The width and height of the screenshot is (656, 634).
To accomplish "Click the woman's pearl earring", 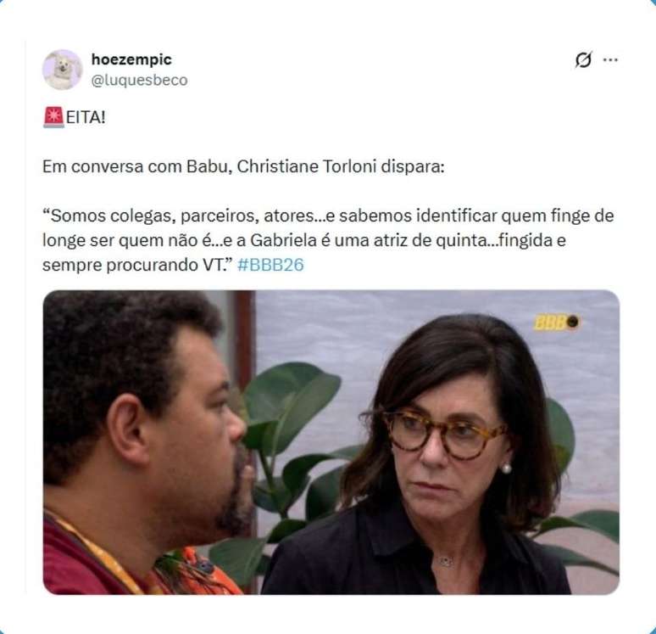I will click(506, 468).
